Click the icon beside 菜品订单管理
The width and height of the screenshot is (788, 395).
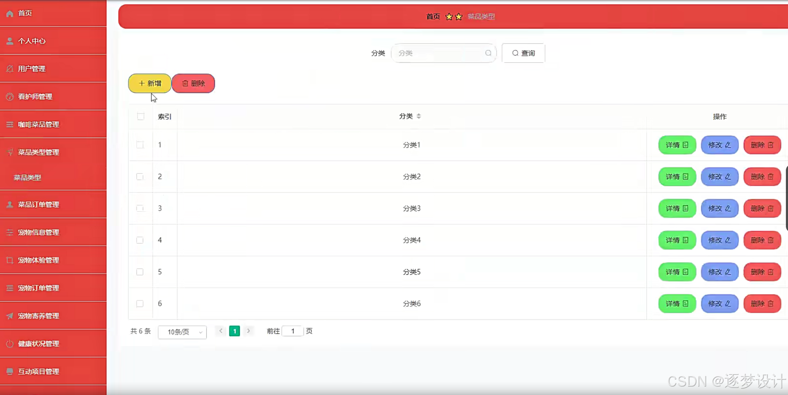10,204
